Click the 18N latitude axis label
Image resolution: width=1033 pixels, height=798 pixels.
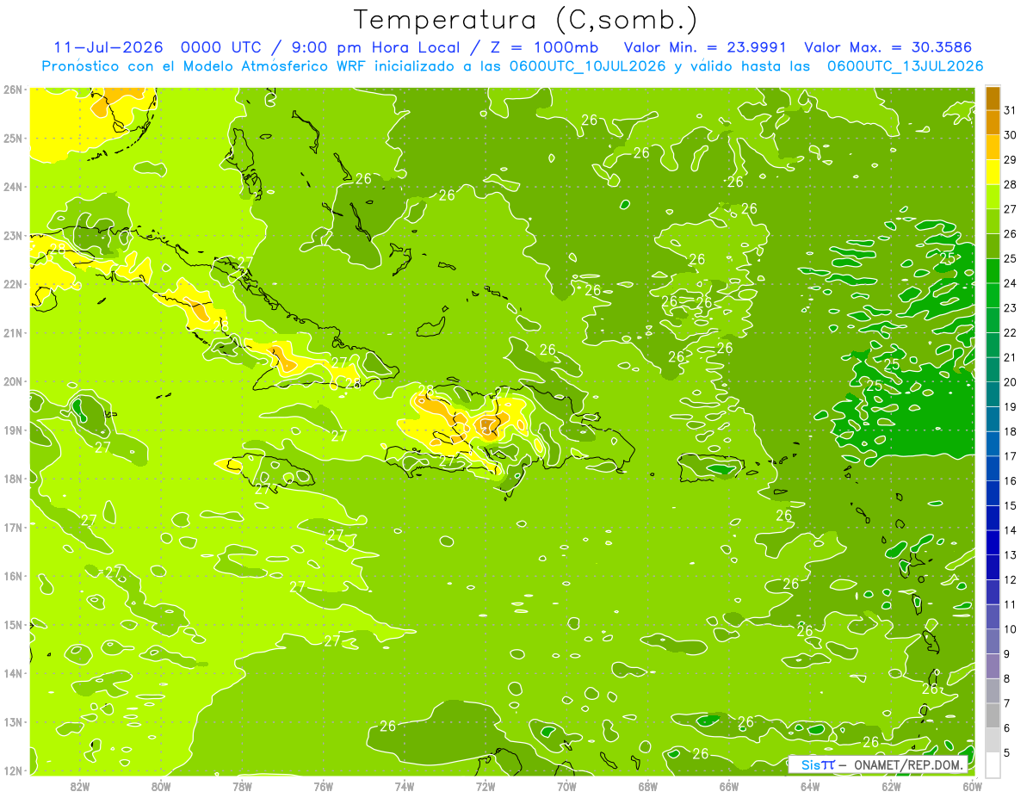click(x=12, y=479)
